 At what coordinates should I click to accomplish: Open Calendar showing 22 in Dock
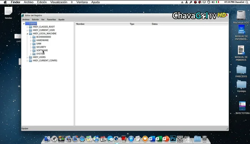tap(103, 139)
